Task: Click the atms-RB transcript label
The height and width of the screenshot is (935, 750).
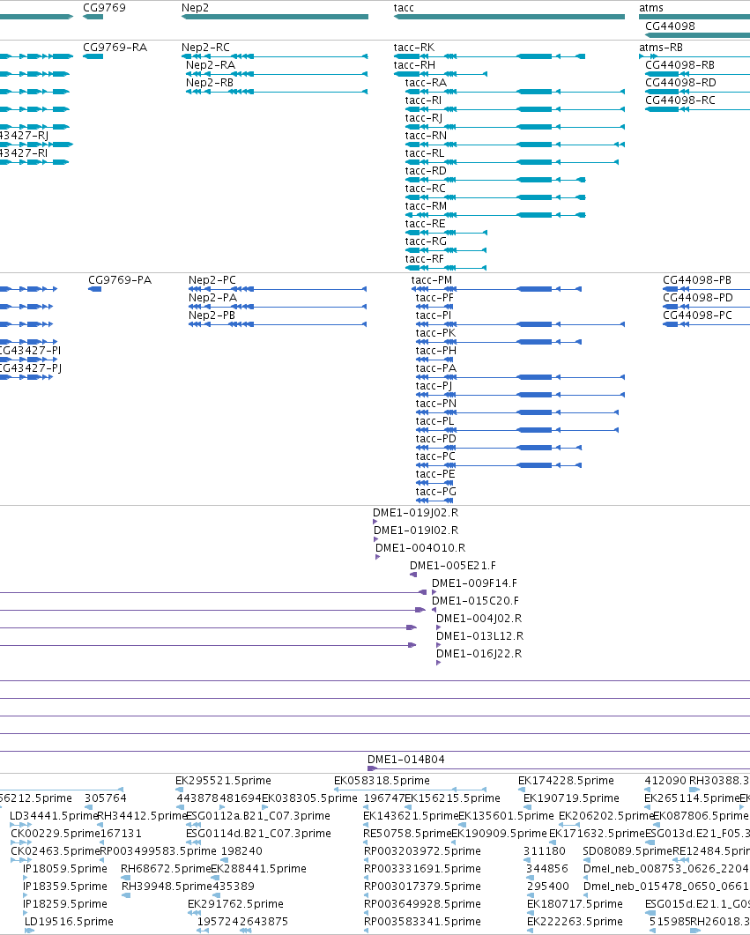Action: pos(661,47)
